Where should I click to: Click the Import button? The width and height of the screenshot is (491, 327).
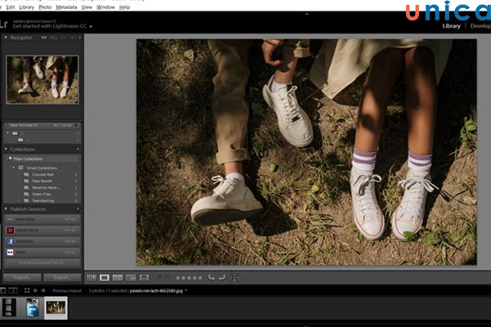click(x=21, y=278)
